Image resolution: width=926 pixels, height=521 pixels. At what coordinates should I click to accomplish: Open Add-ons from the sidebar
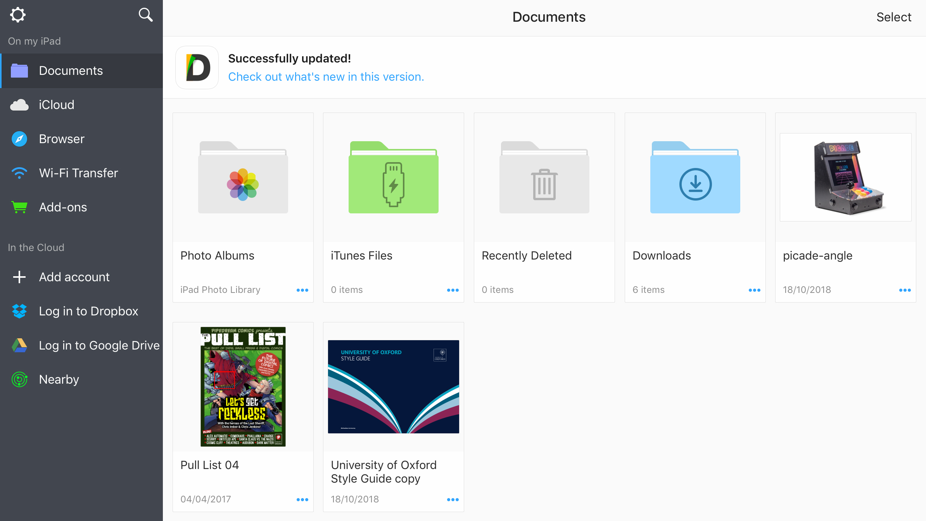click(81, 207)
